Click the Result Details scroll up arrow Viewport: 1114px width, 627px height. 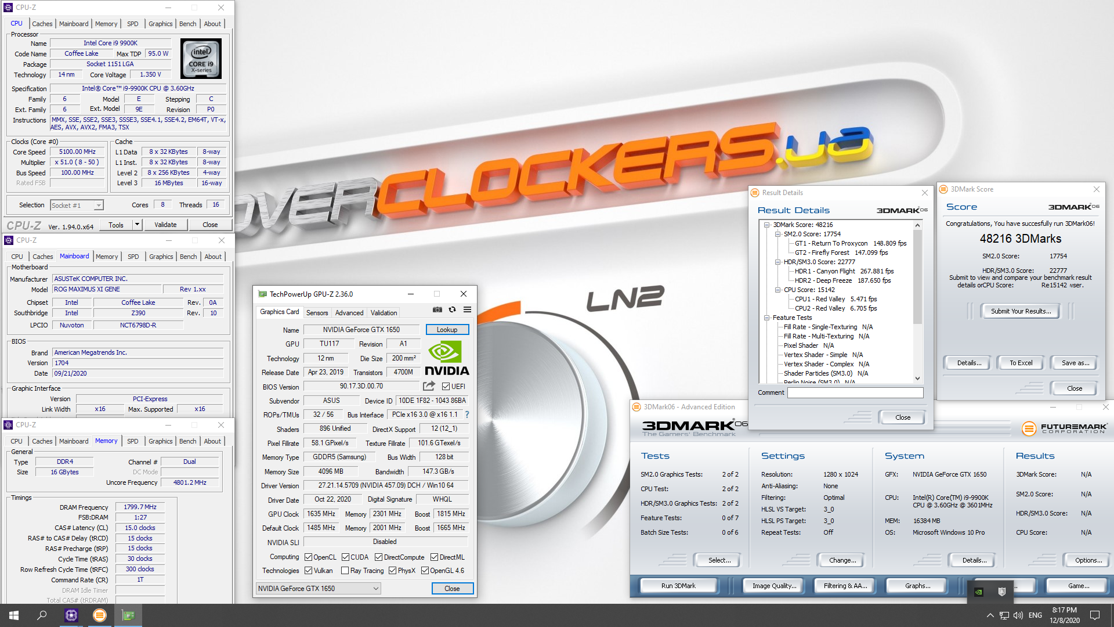pyautogui.click(x=917, y=225)
